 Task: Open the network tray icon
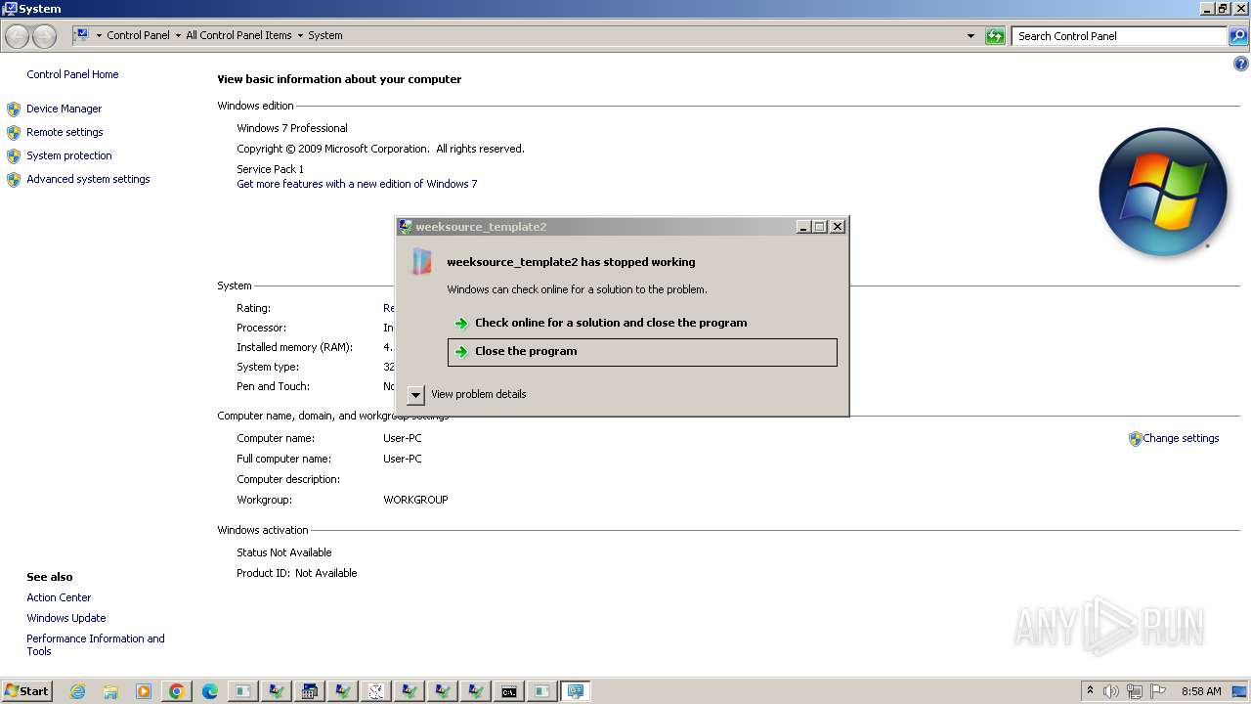point(1135,691)
